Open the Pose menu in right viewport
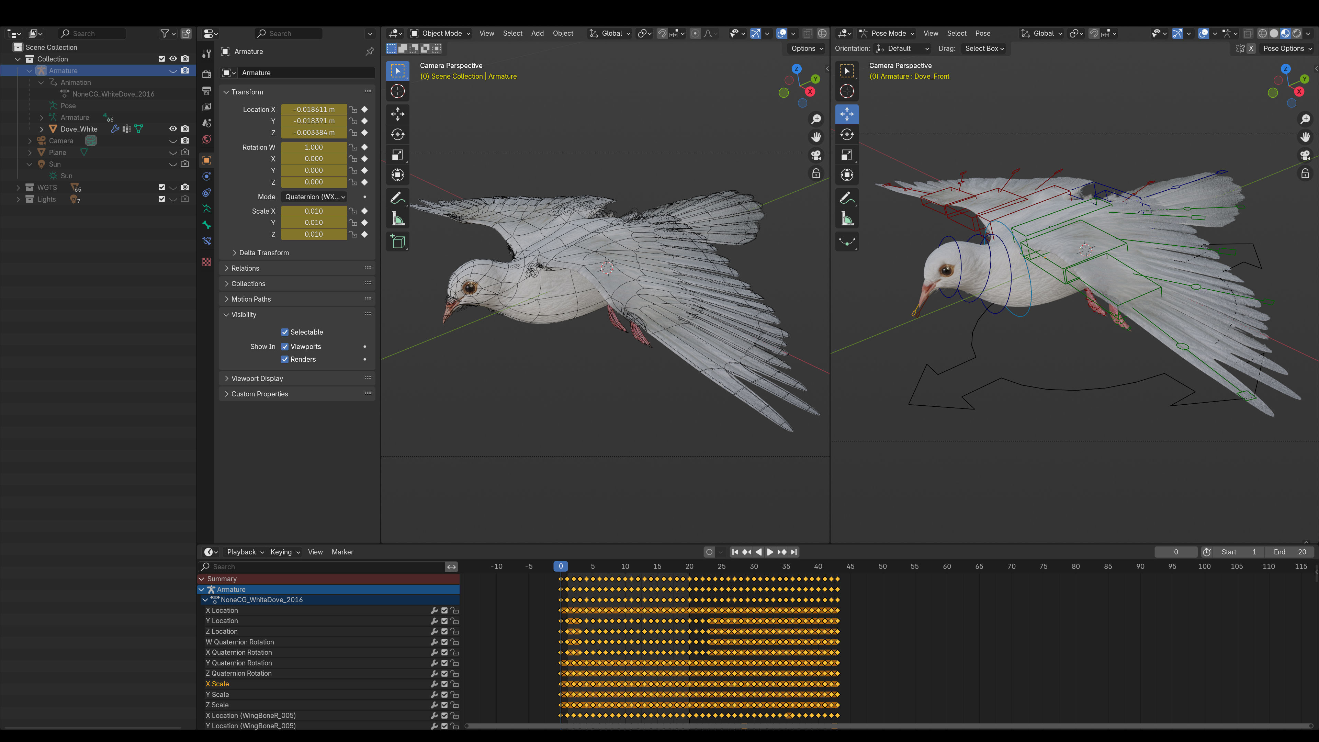1319x742 pixels. point(983,33)
